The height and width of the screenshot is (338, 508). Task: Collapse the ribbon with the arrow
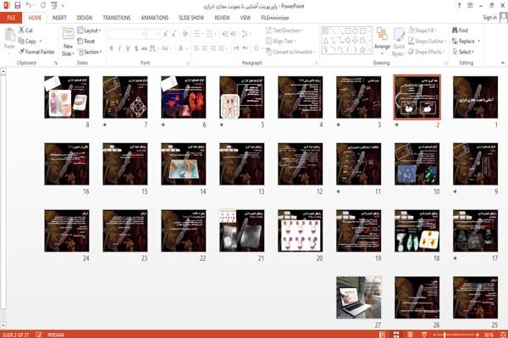[x=502, y=63]
